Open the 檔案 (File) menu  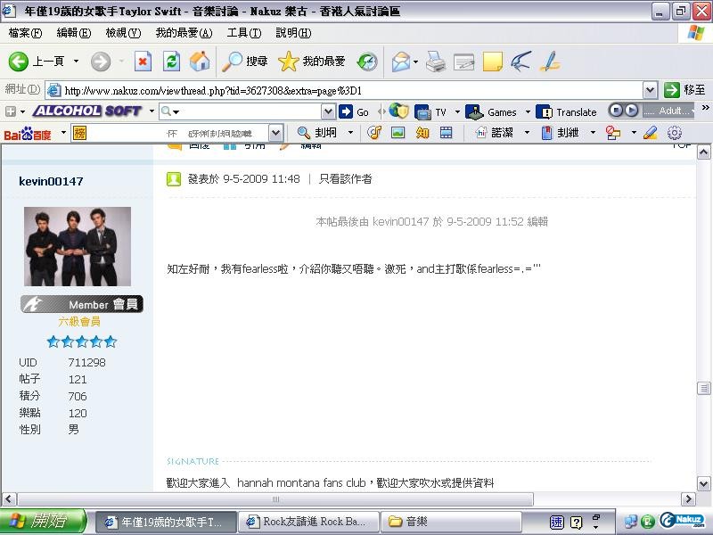coord(25,33)
